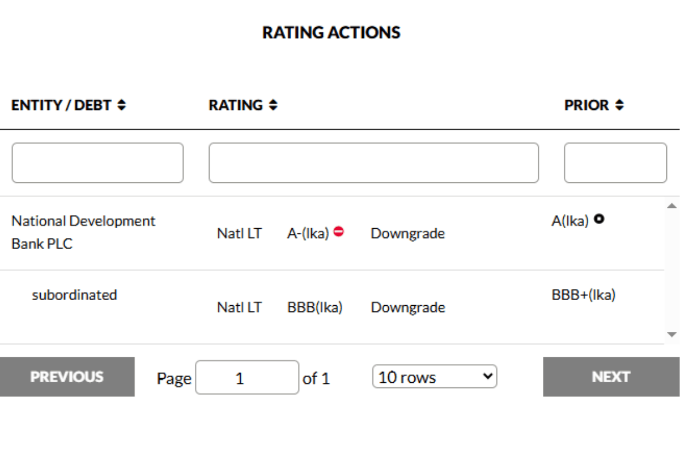680x453 pixels.
Task: Focus the Prior filter input box
Action: [615, 163]
